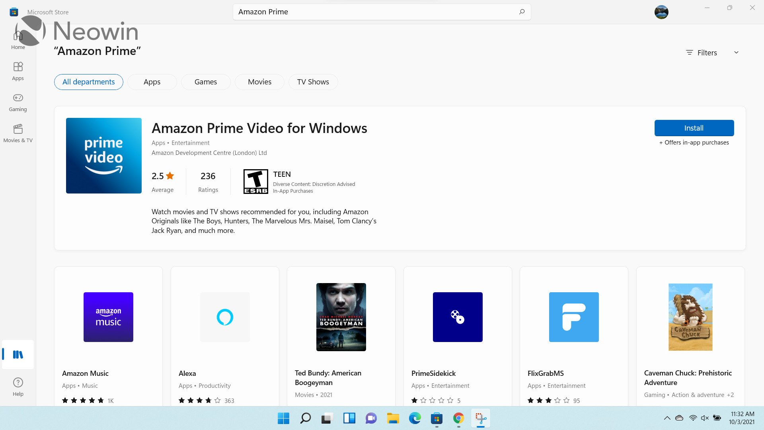Image resolution: width=764 pixels, height=430 pixels.
Task: Select the All departments tab
Action: 89,82
